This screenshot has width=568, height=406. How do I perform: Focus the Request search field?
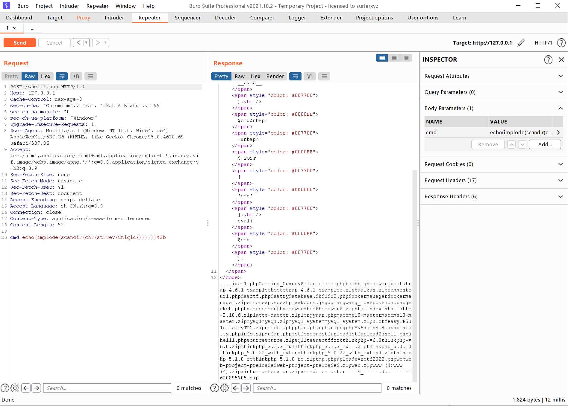coord(107,388)
